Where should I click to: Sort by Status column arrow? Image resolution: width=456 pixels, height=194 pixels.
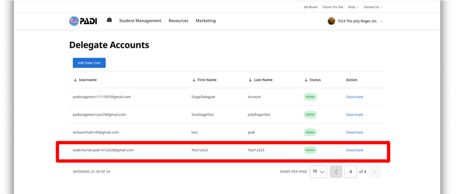pos(306,80)
